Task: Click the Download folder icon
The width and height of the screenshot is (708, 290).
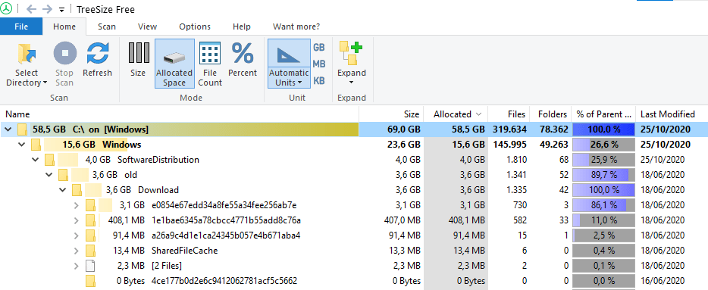Action: (77, 189)
